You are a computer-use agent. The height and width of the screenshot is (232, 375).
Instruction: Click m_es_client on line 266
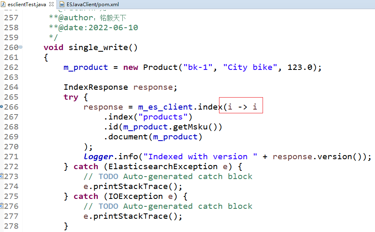[165, 107]
